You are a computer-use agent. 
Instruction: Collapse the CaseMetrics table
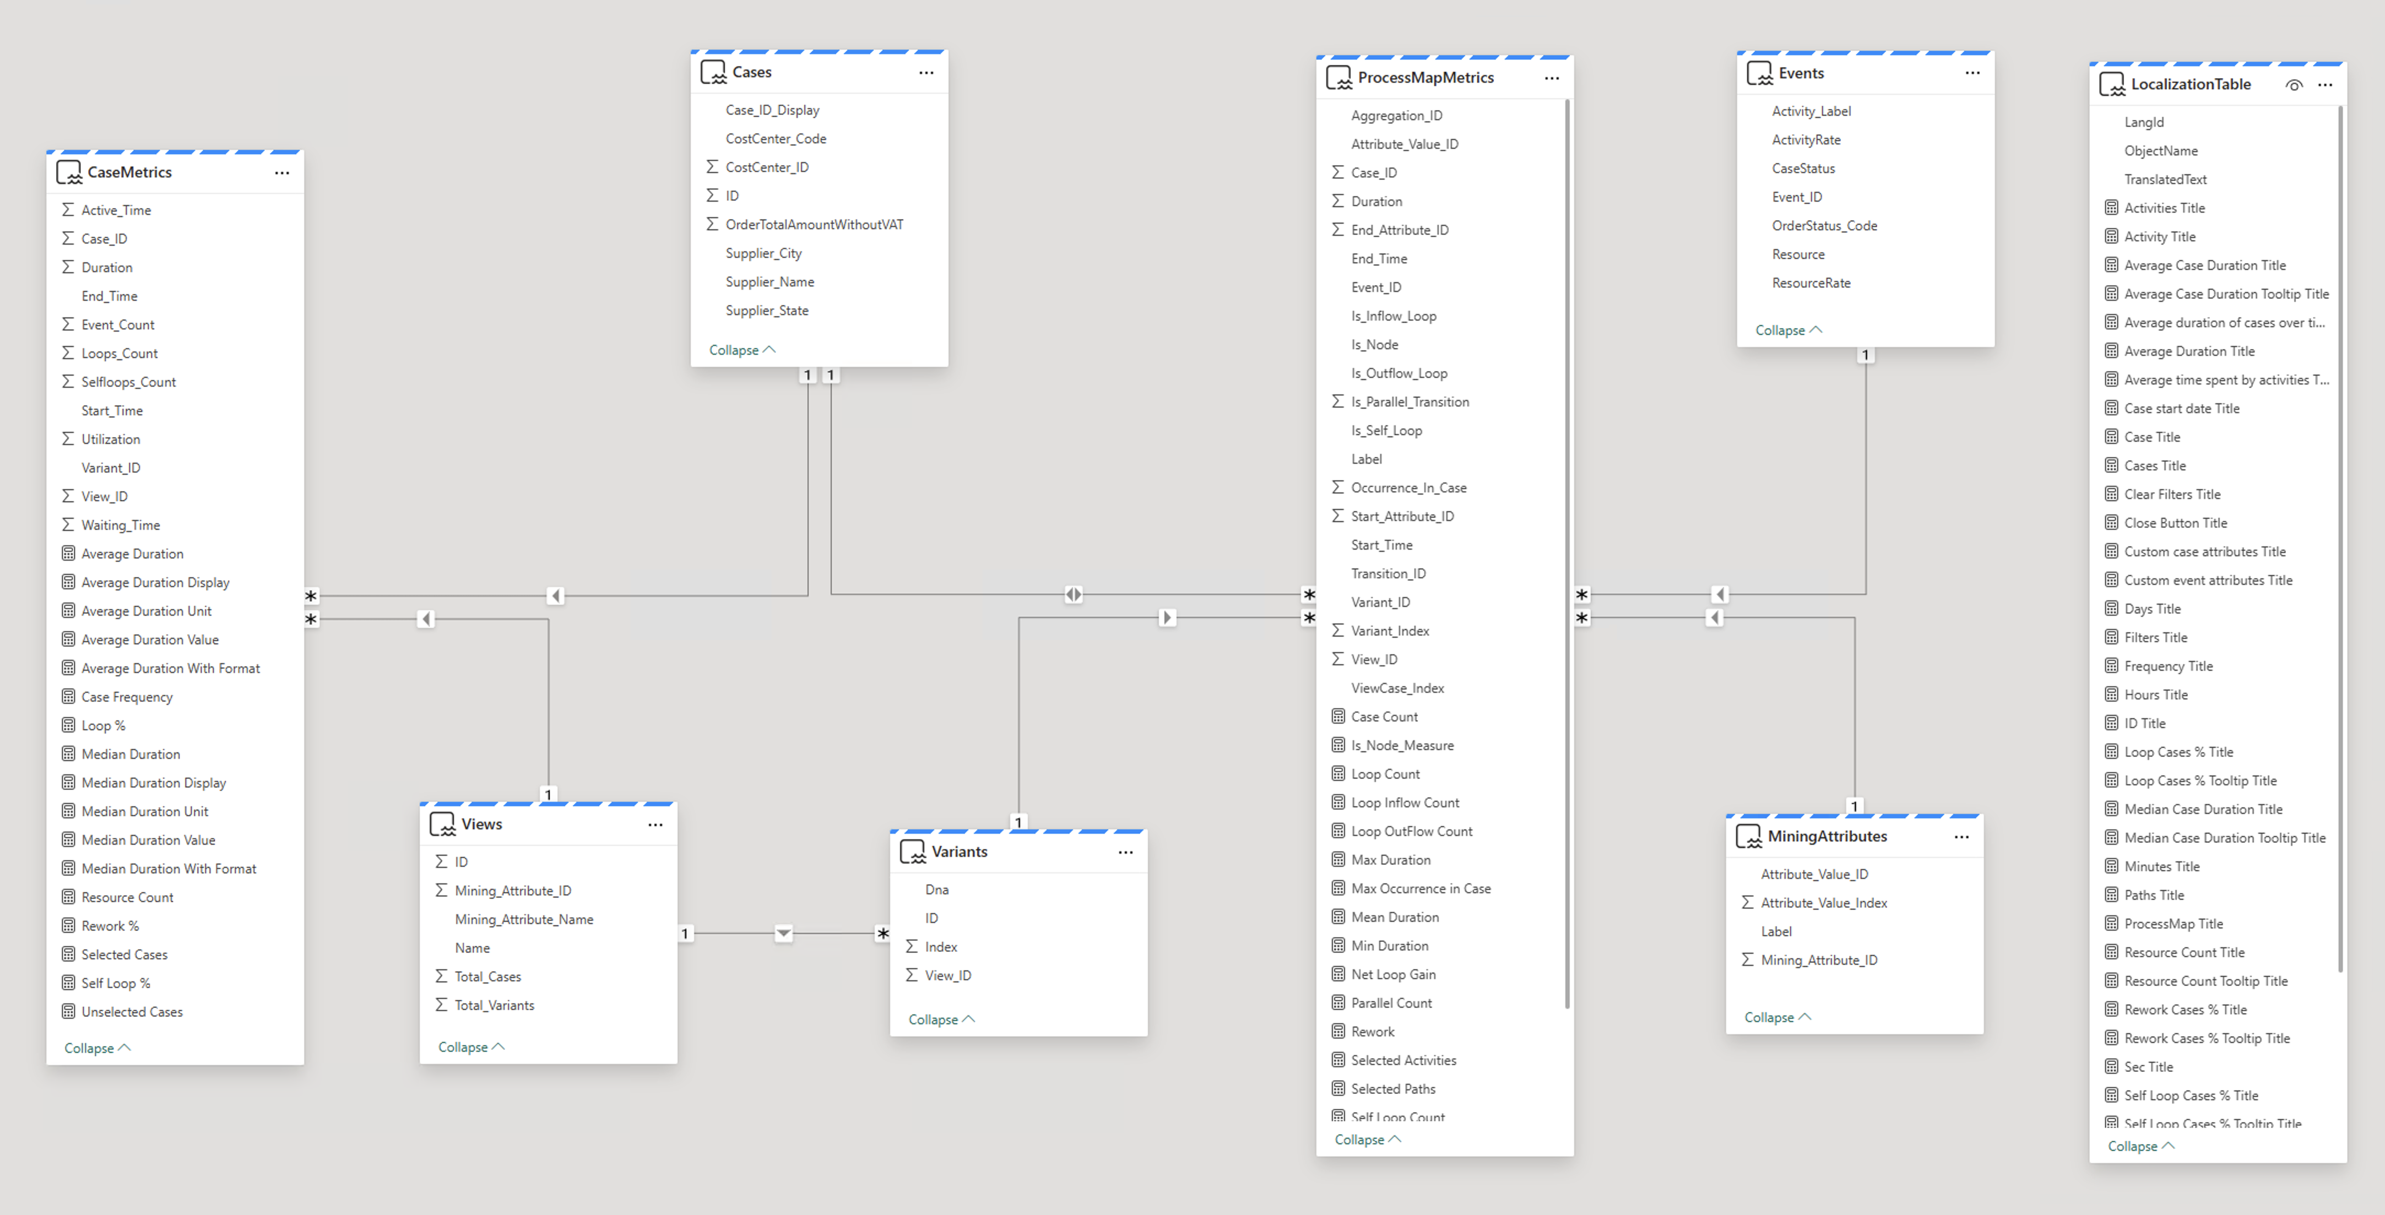[x=97, y=1048]
